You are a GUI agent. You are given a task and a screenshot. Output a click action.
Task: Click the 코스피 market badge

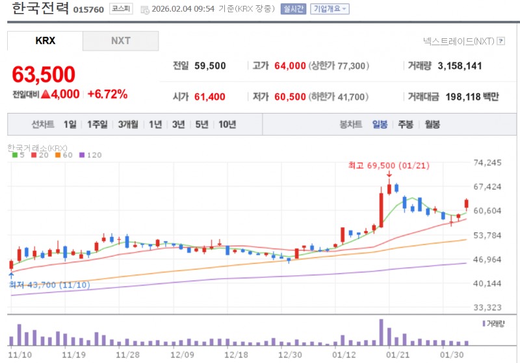point(121,9)
